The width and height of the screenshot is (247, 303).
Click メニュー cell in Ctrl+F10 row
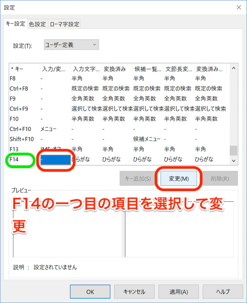point(48,129)
